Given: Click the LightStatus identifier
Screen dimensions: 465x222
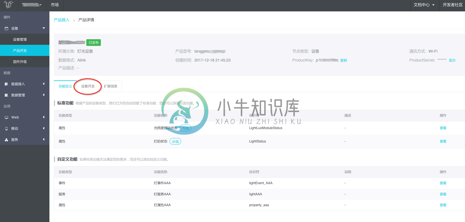Looking at the screenshot, I should [x=257, y=141].
